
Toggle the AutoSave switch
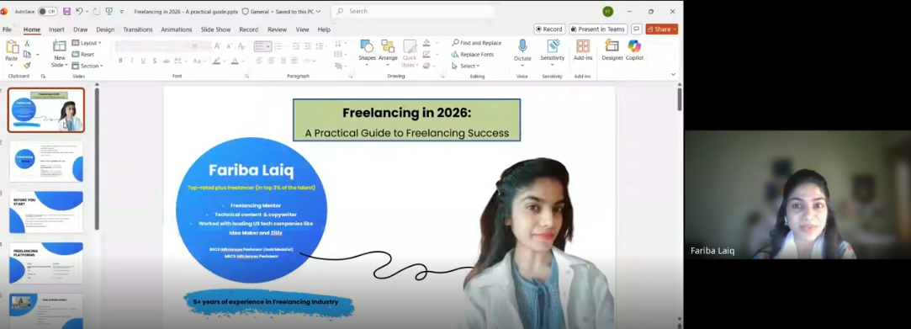48,12
